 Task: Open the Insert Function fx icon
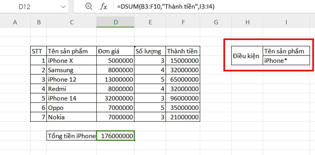click(x=103, y=7)
